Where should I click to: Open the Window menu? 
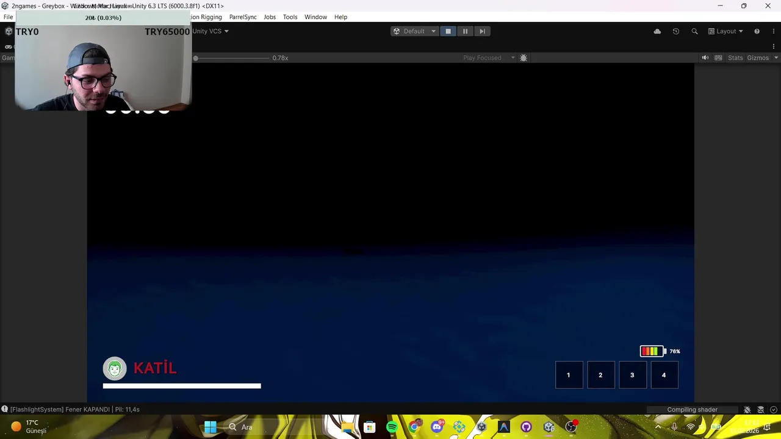315,17
